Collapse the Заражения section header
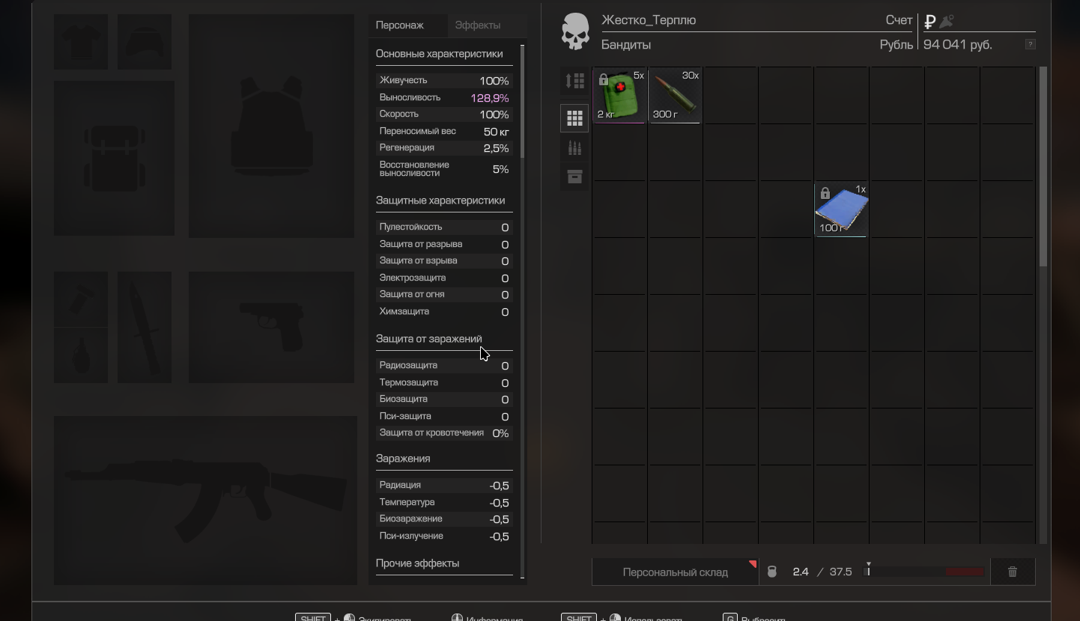This screenshot has height=621, width=1080. coord(403,459)
